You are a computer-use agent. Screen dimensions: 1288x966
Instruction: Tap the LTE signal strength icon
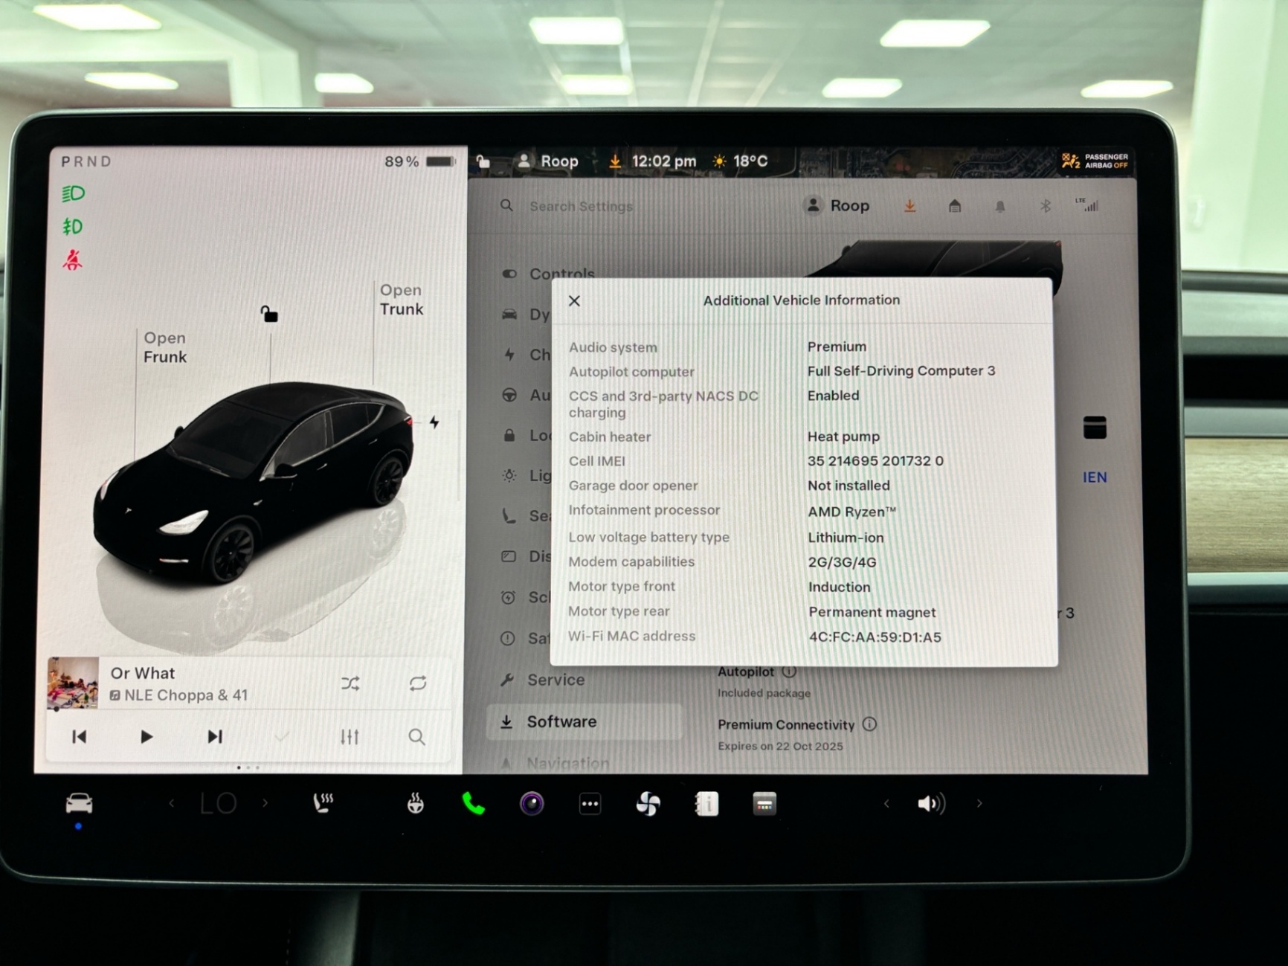(x=1087, y=205)
